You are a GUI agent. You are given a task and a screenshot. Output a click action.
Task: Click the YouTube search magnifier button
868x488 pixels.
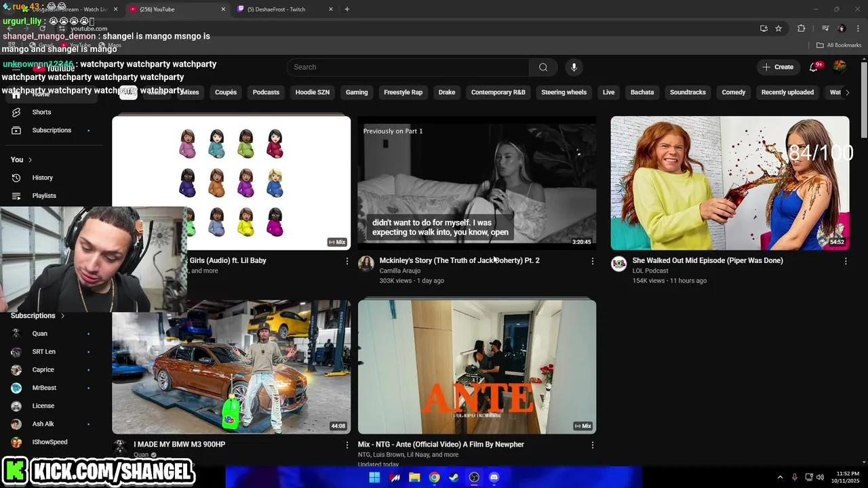tap(543, 67)
